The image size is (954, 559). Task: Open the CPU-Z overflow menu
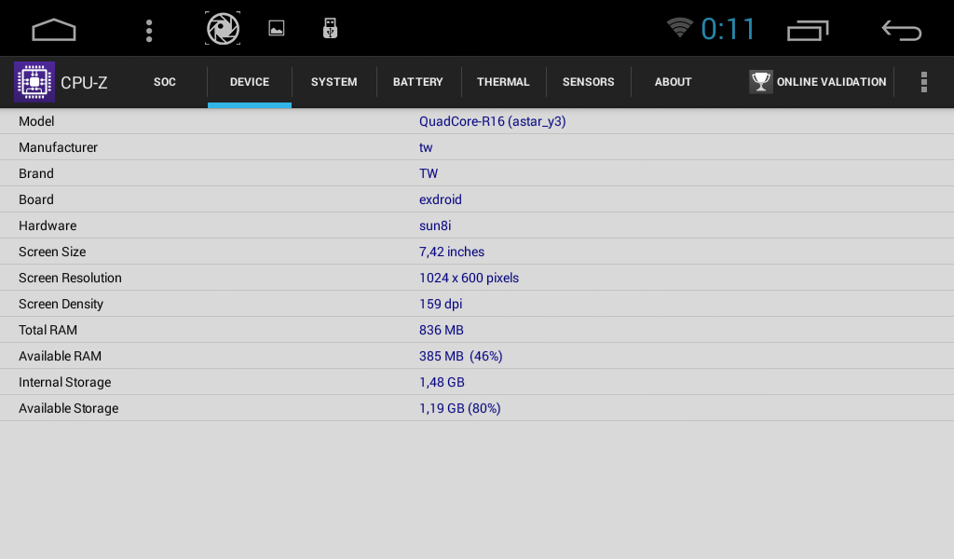coord(923,81)
